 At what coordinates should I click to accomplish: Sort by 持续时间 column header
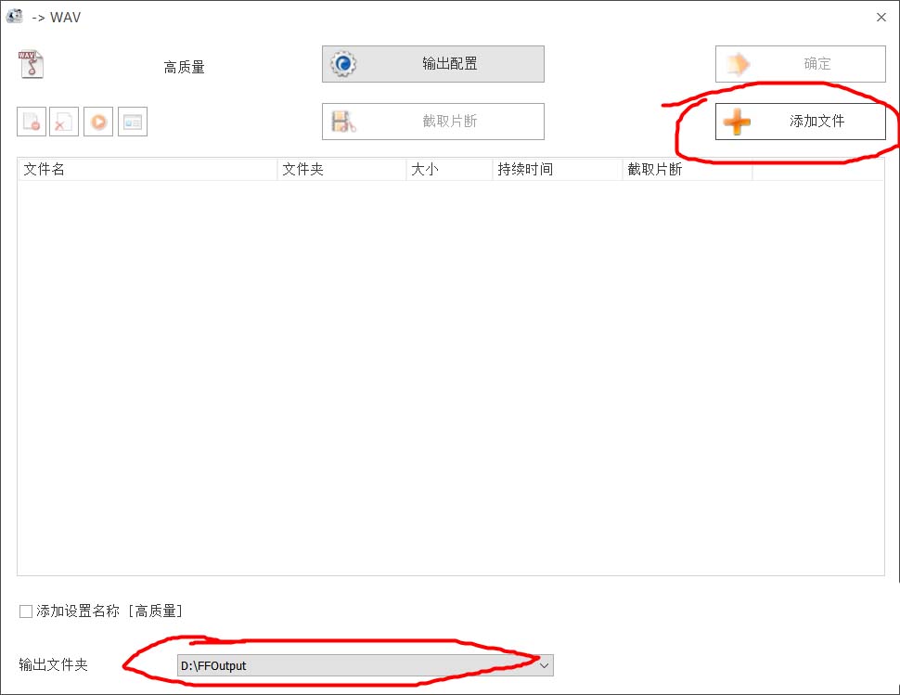[558, 169]
